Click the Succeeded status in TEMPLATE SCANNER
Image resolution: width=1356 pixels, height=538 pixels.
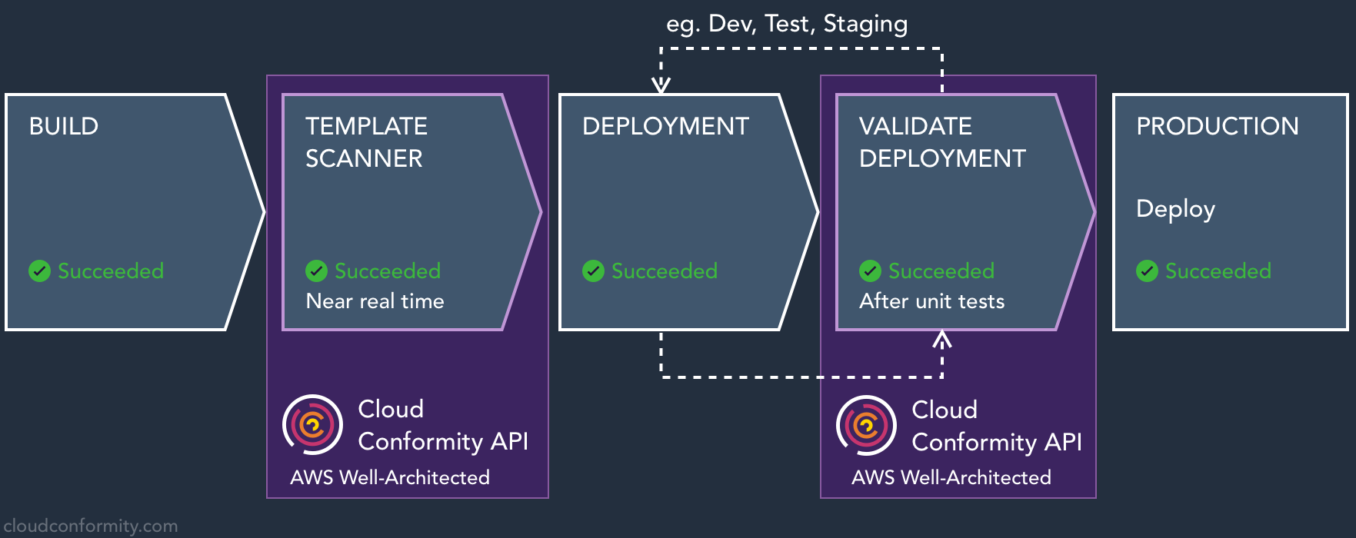(x=388, y=271)
